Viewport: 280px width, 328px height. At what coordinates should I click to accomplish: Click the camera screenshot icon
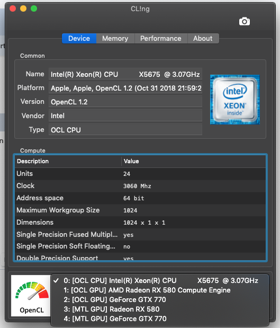(244, 21)
